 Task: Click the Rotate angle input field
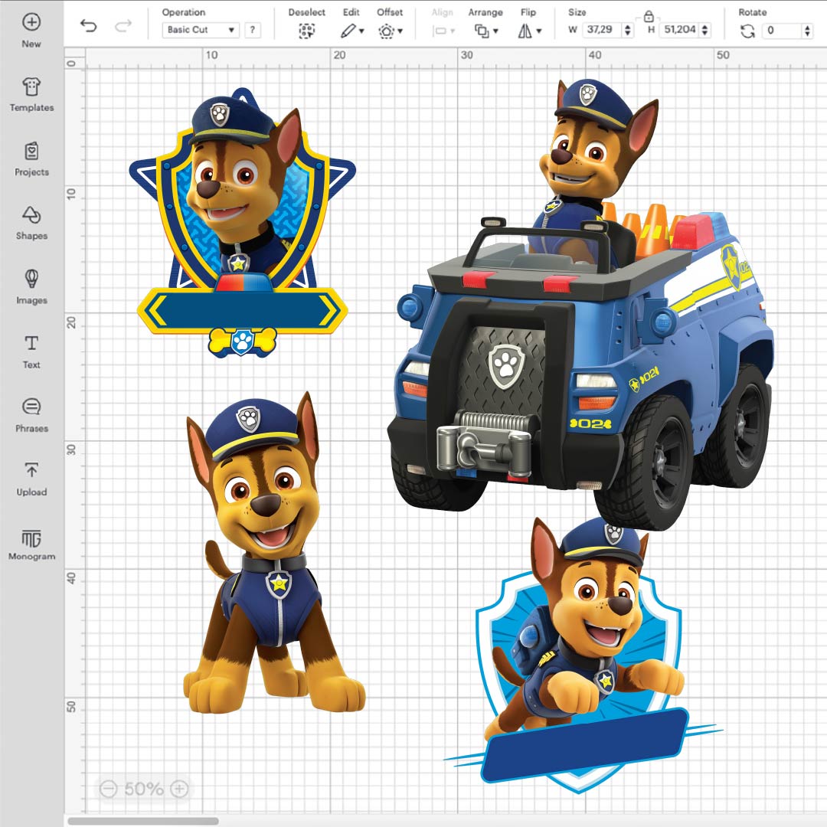point(783,31)
